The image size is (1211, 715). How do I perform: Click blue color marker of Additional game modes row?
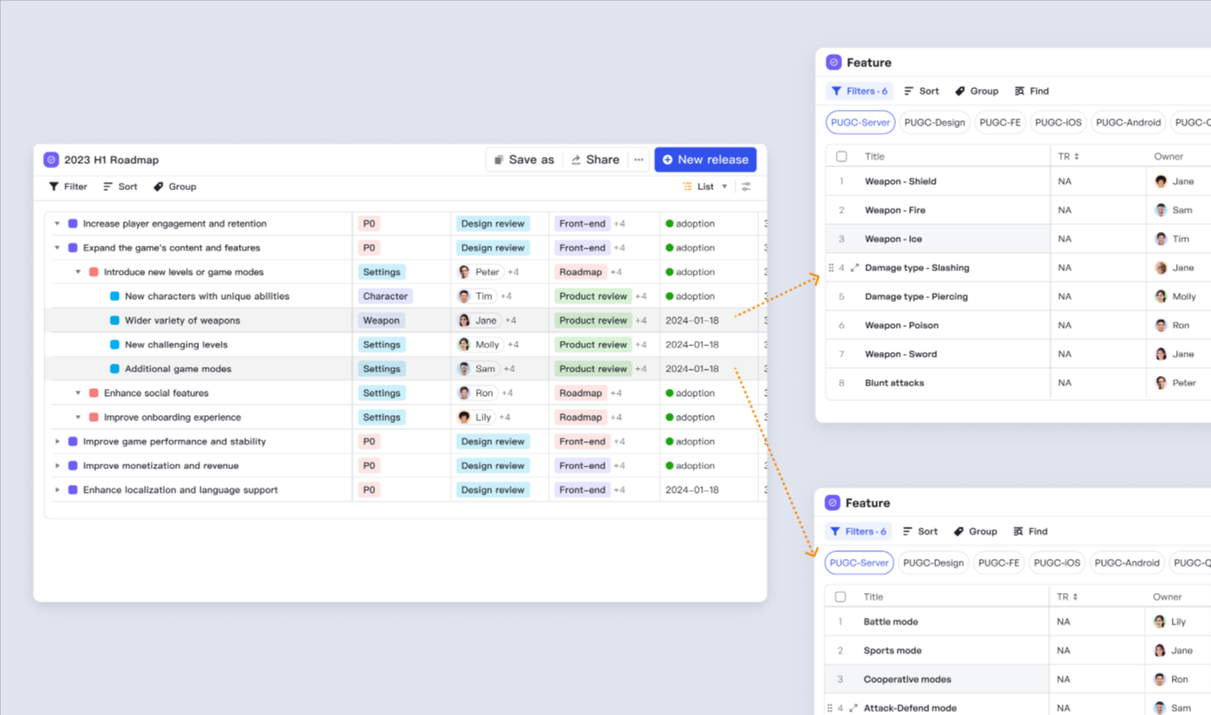coord(115,369)
